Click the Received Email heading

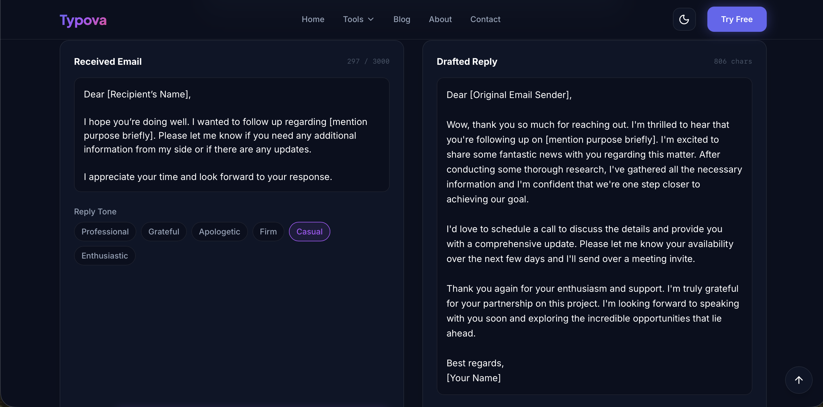(108, 61)
